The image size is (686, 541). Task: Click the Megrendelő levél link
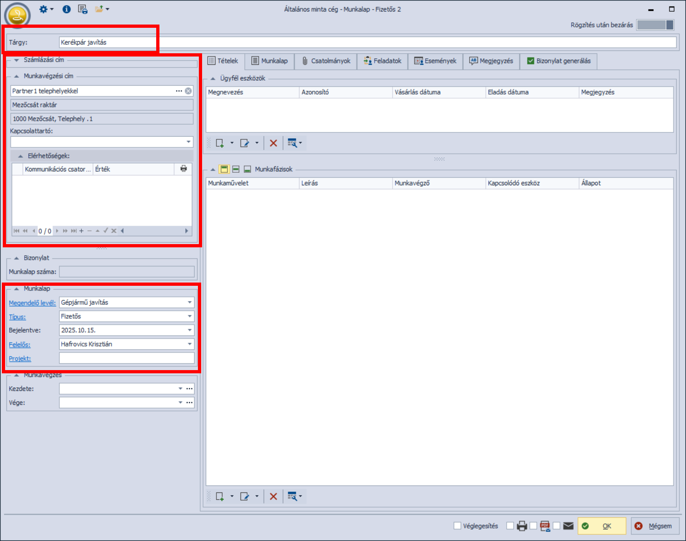coord(32,303)
